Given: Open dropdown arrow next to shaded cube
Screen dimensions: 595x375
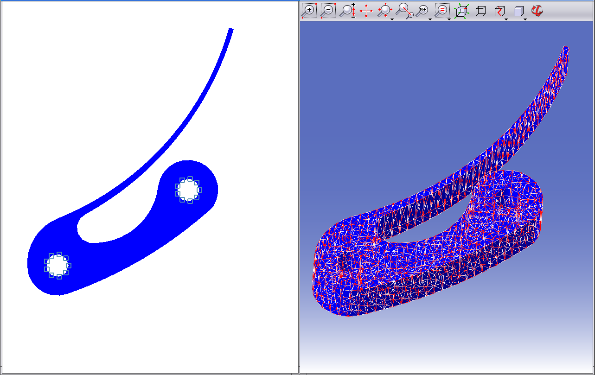Looking at the screenshot, I should point(525,19).
